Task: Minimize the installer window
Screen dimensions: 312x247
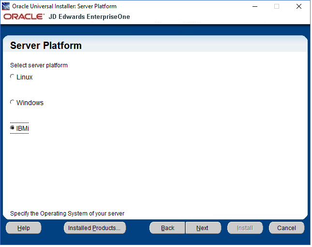Action: [x=255, y=6]
